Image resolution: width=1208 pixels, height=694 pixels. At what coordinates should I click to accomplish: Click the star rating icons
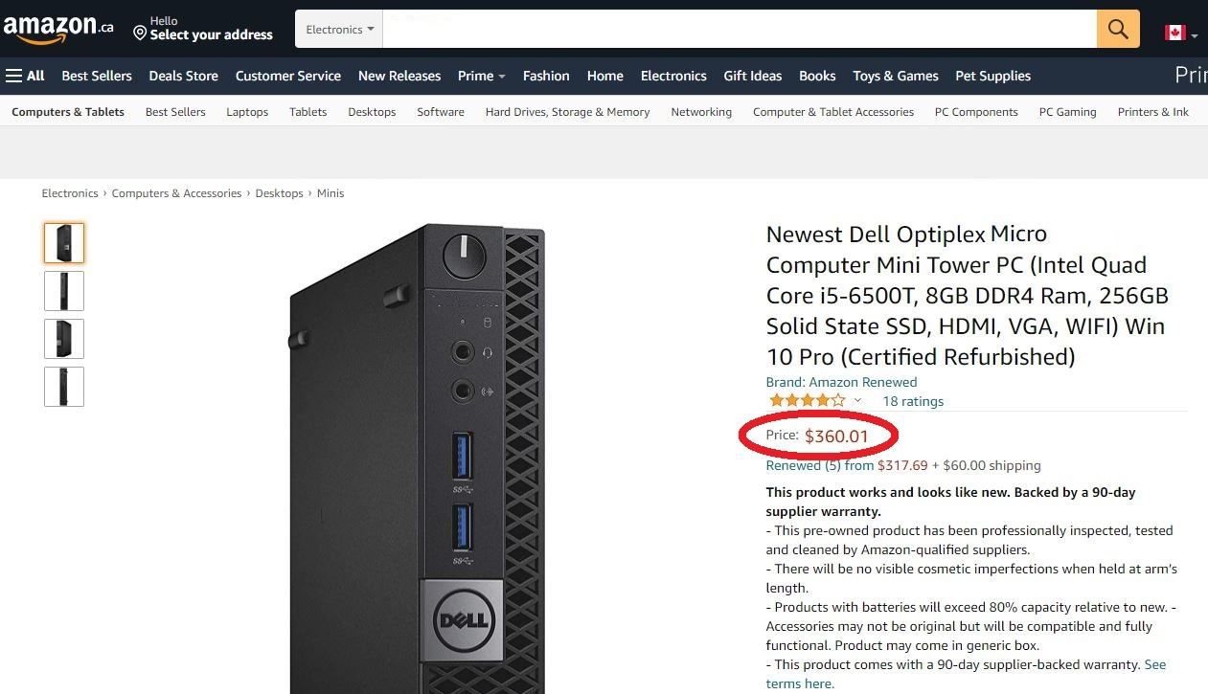click(x=807, y=401)
